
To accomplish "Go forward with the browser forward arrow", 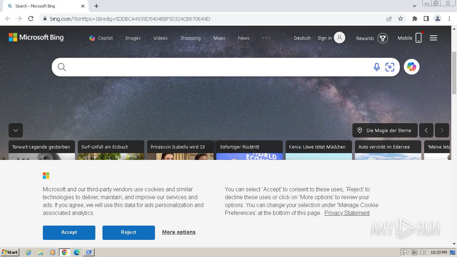I will [19, 19].
